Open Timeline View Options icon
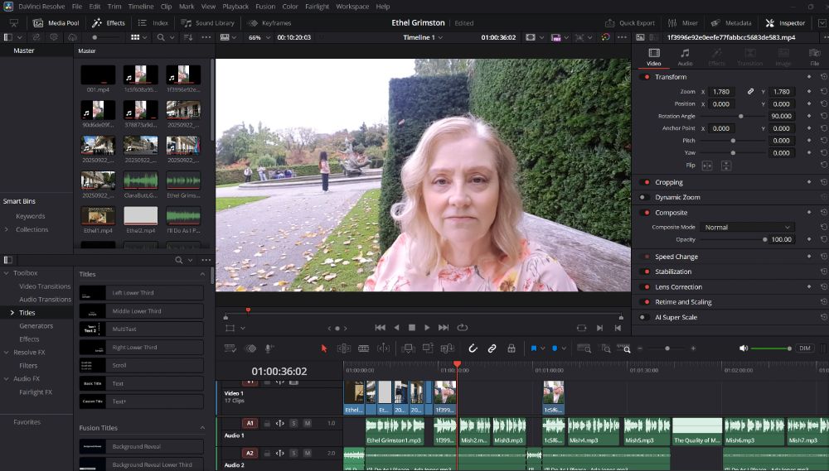The image size is (829, 471). pyautogui.click(x=230, y=348)
